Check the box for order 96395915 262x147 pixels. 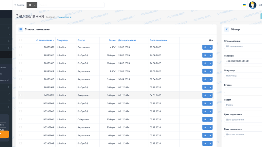21,63
